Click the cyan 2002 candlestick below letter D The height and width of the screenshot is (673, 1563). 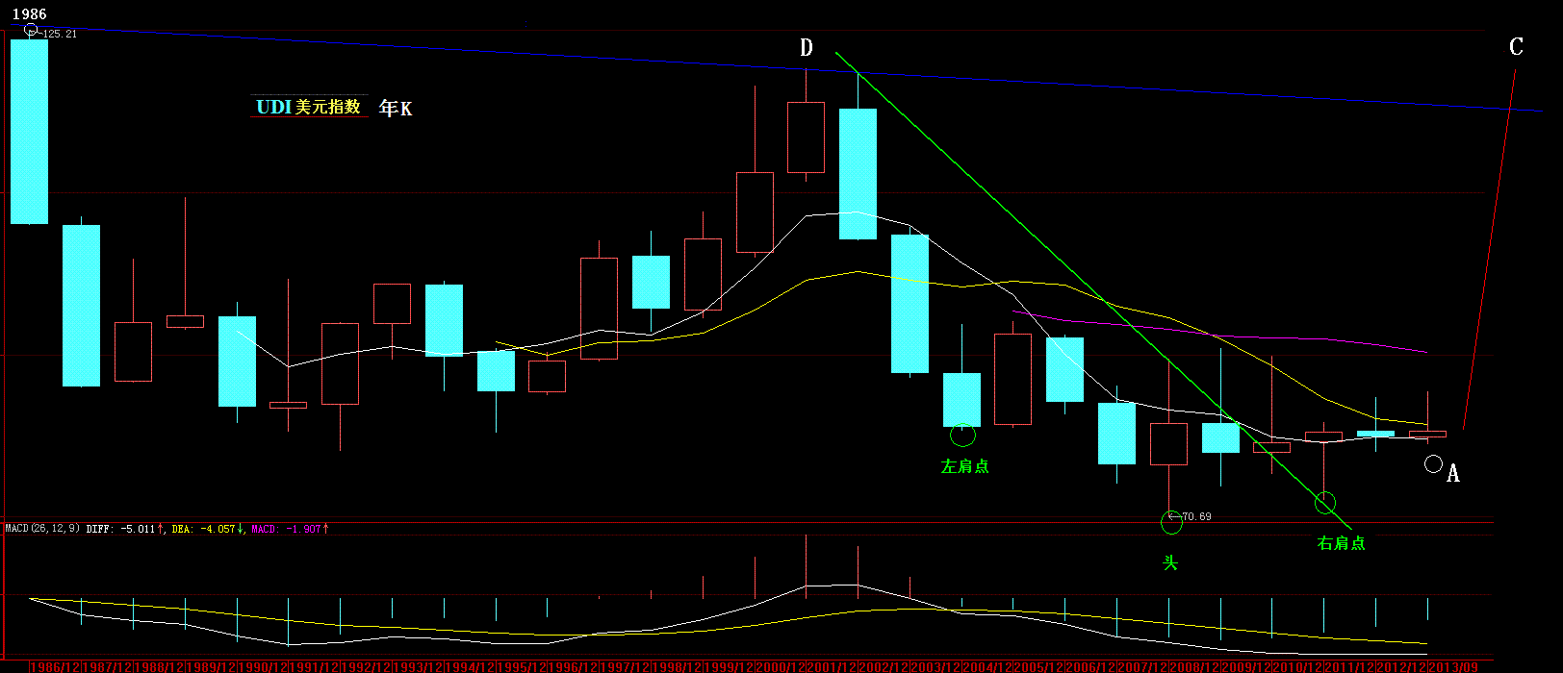pyautogui.click(x=858, y=174)
